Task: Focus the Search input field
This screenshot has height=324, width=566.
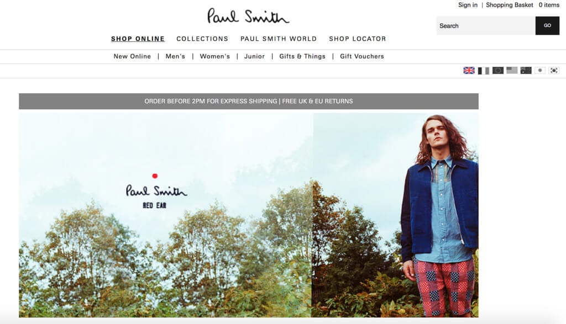Action: coord(486,25)
